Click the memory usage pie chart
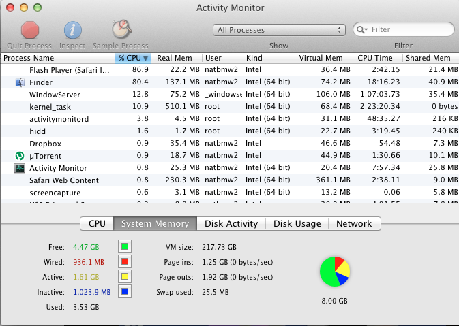Viewport: 459px width, 326px height. [335, 272]
